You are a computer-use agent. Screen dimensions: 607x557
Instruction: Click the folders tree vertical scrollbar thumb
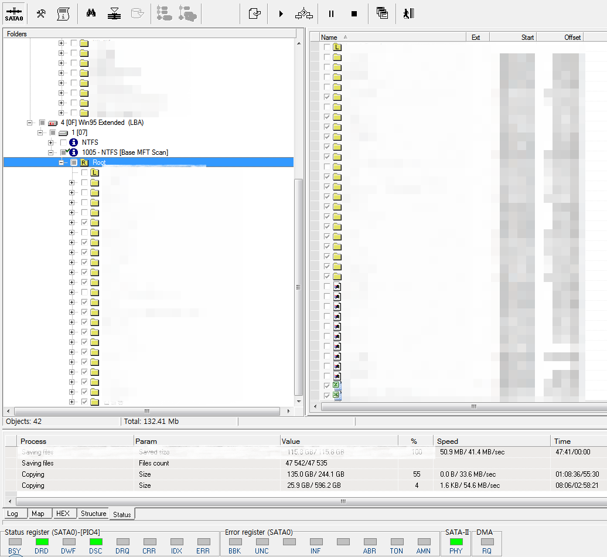(x=298, y=287)
